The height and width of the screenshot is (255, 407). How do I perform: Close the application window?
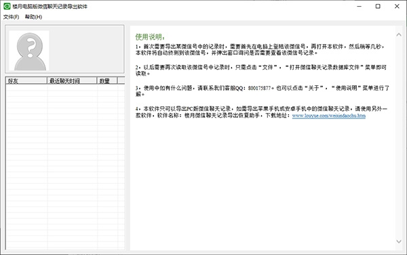point(397,6)
